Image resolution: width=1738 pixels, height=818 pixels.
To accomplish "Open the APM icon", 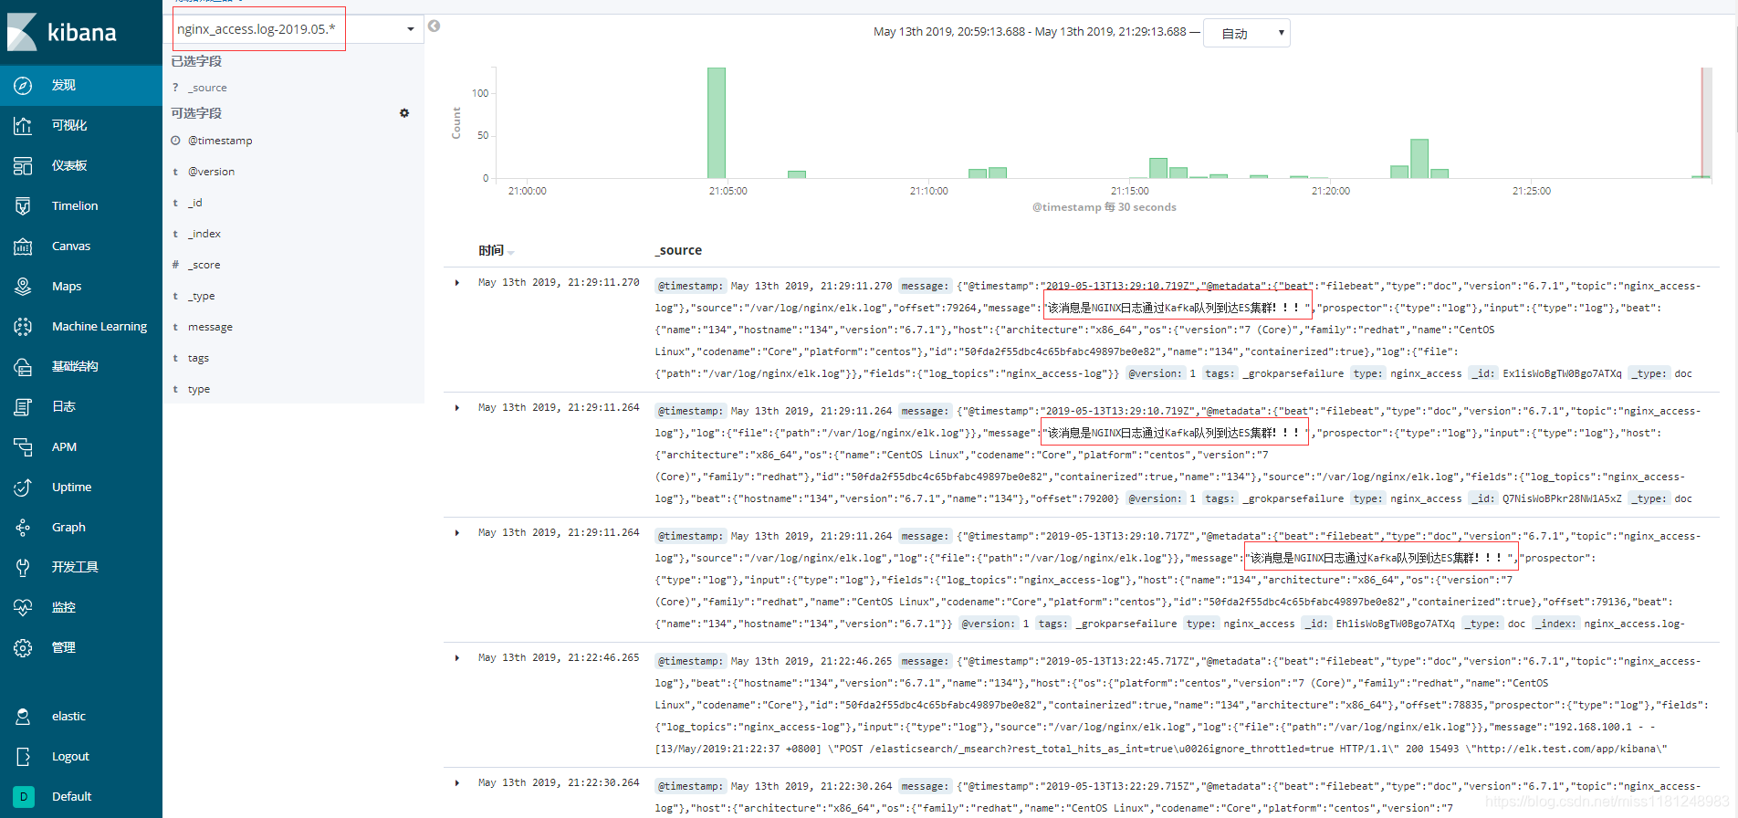I will pyautogui.click(x=23, y=446).
